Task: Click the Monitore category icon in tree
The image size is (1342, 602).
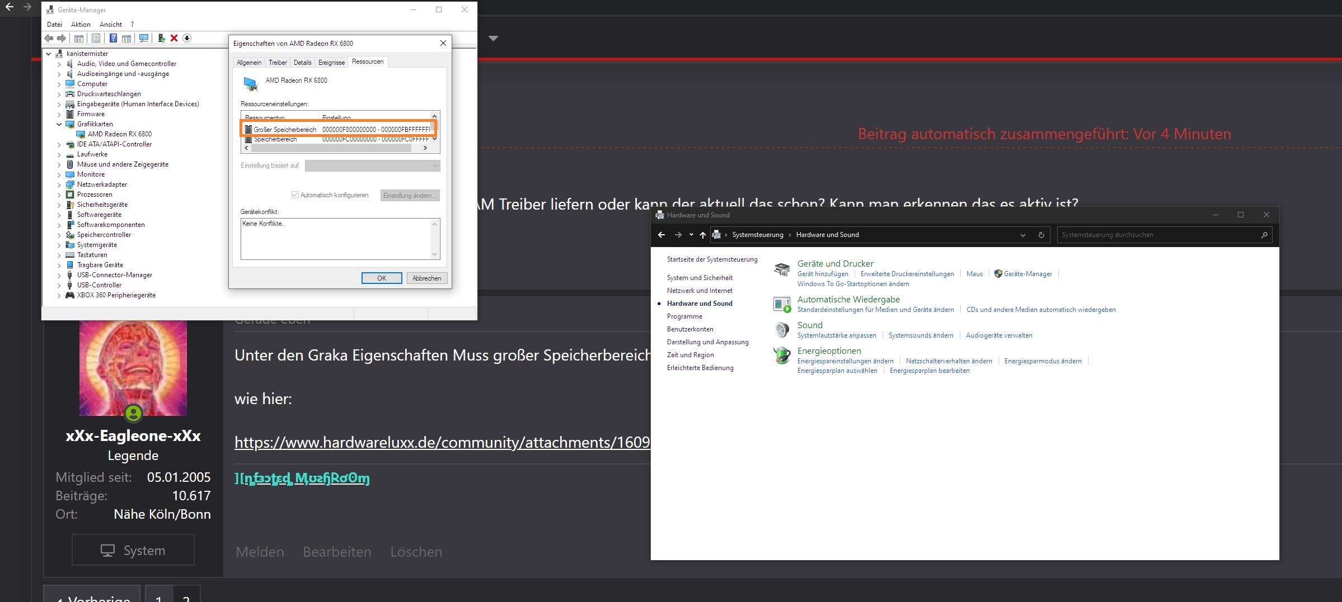Action: point(70,174)
